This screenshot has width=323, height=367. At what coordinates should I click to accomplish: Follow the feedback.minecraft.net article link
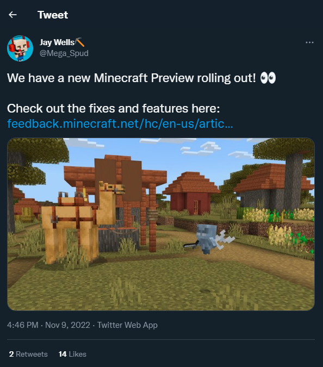point(120,123)
